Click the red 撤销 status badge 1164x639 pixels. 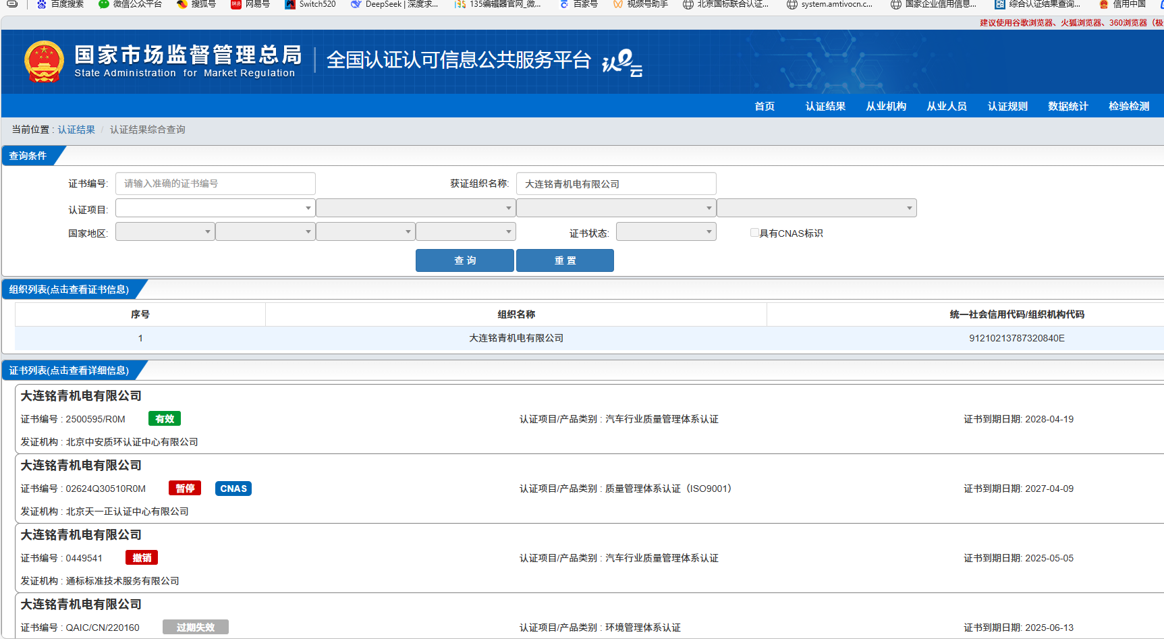pyautogui.click(x=142, y=558)
